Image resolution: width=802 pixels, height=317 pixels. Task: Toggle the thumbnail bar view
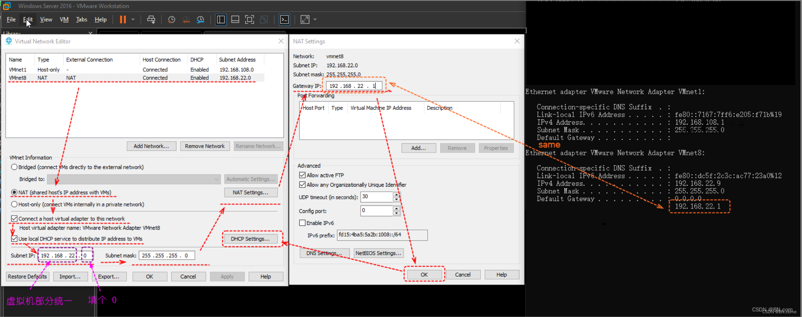coord(235,19)
